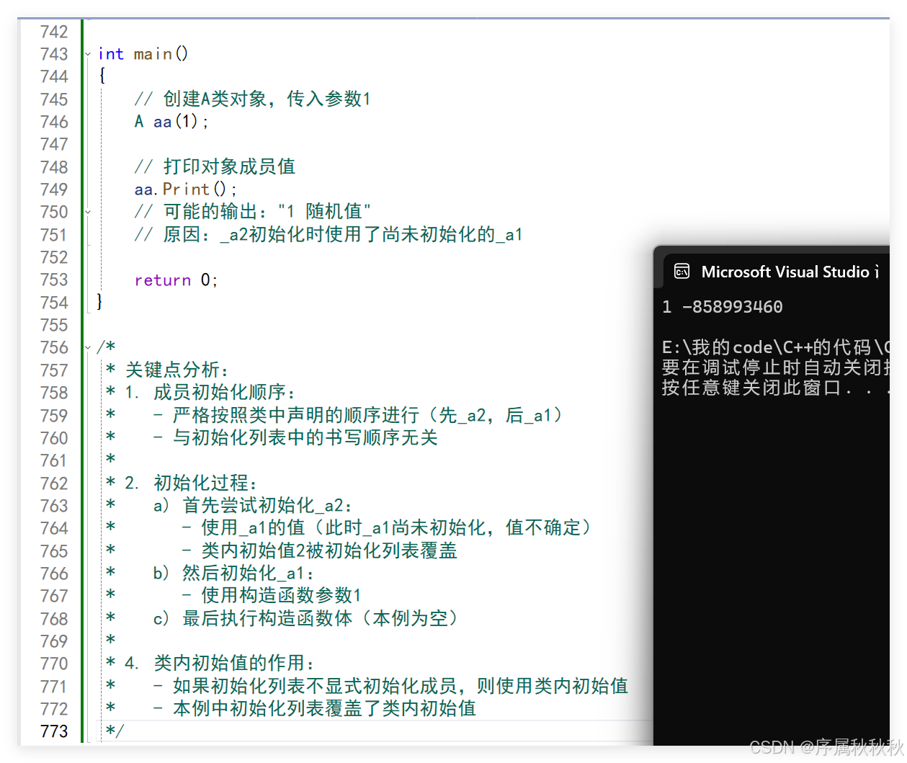The width and height of the screenshot is (907, 763).
Task: Click line number 743
Action: [x=54, y=54]
